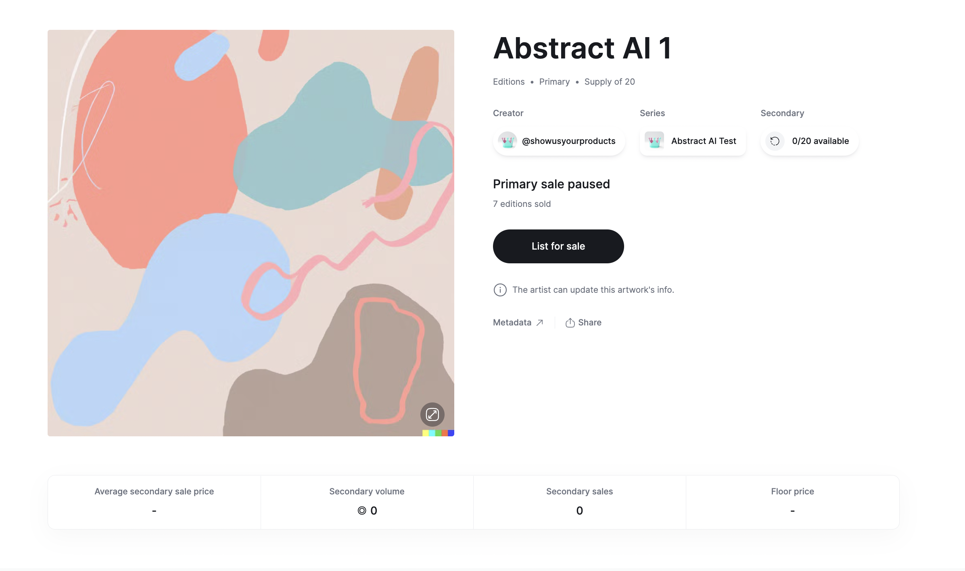965x571 pixels.
Task: Open fullscreen expand icon on artwork
Action: [x=432, y=414]
